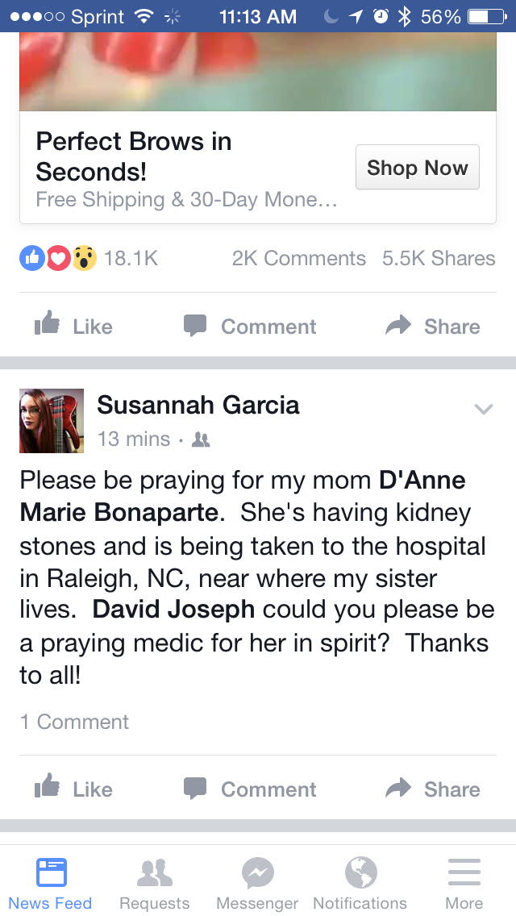Comment on Susannah Garcia's post
The width and height of the screenshot is (516, 916).
pyautogui.click(x=250, y=789)
